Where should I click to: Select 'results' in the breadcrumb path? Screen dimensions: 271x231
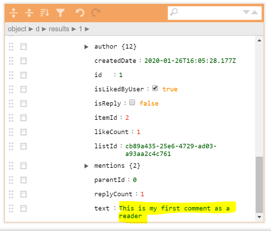pyautogui.click(x=59, y=29)
